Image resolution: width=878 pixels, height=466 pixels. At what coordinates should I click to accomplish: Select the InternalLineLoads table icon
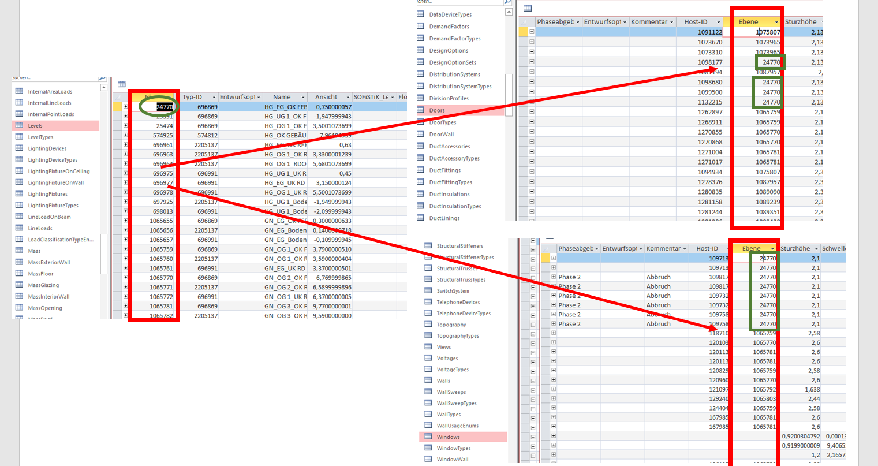click(x=19, y=103)
